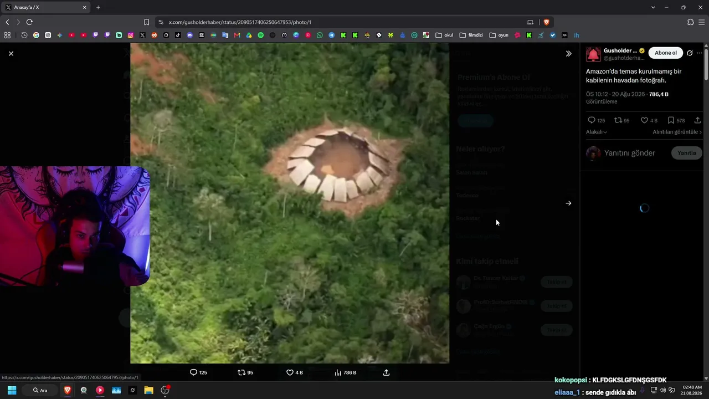The height and width of the screenshot is (399, 709).
Task: Click the repost icon with 95 in side panel
Action: (x=618, y=120)
